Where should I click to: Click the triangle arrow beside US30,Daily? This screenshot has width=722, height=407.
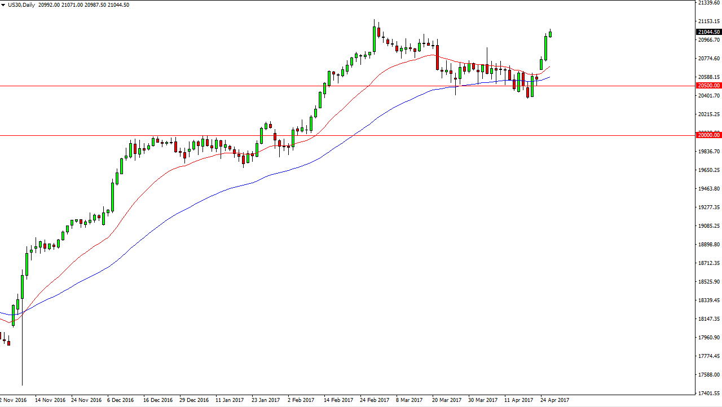(3, 5)
